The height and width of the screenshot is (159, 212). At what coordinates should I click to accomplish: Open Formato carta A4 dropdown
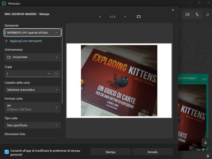point(32,107)
